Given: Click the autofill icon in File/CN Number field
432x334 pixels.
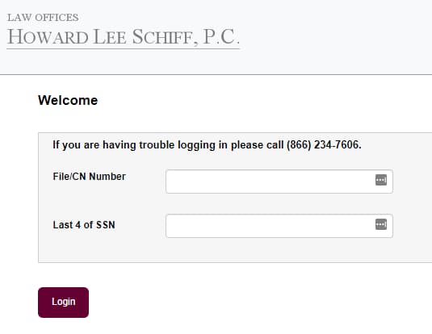Looking at the screenshot, I should pyautogui.click(x=381, y=180).
